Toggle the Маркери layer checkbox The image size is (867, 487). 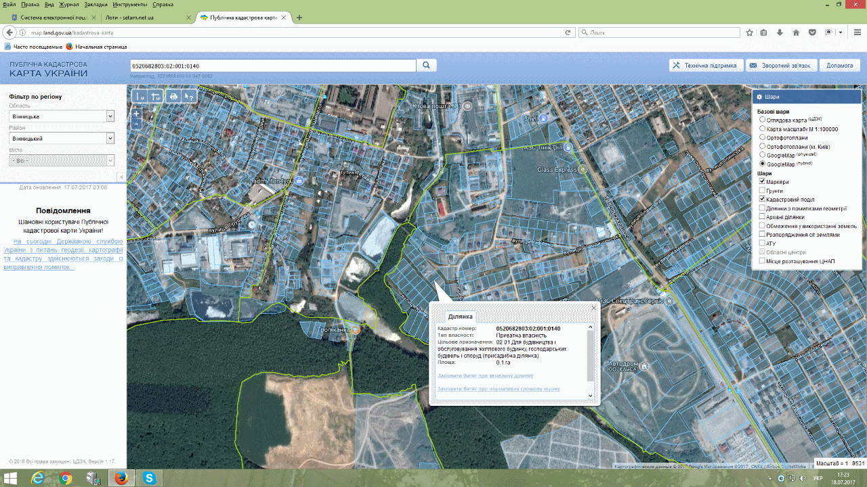pyautogui.click(x=763, y=182)
